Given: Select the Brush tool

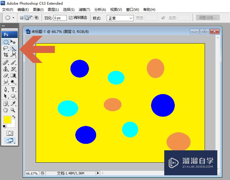Looking at the screenshot, I should (x=13, y=62).
